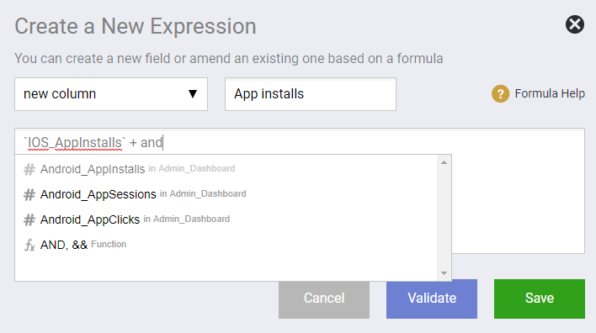Click the scroll up arrow of suggestion list
This screenshot has width=596, height=333.
click(444, 162)
